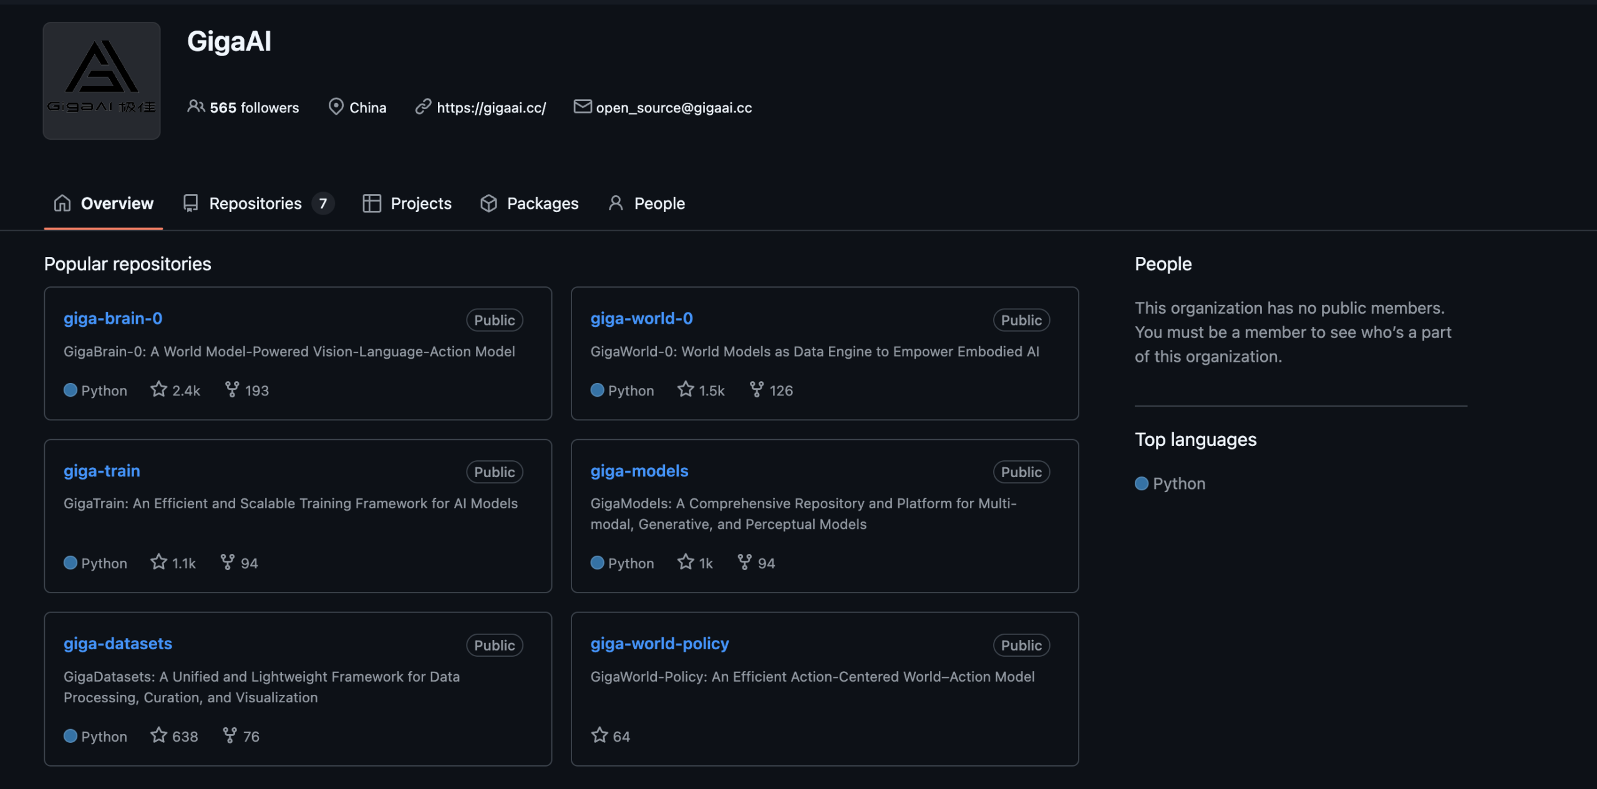The width and height of the screenshot is (1597, 789).
Task: Click the giga-world-policy star icon showing 64
Action: click(x=599, y=735)
